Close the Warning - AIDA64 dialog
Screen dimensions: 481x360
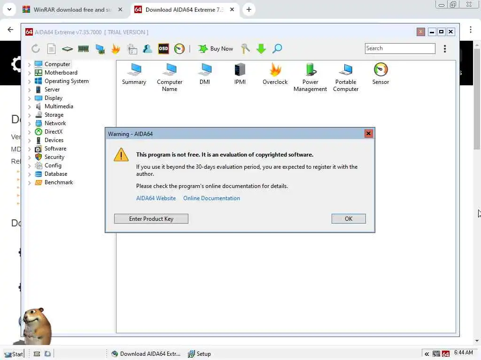[368, 134]
